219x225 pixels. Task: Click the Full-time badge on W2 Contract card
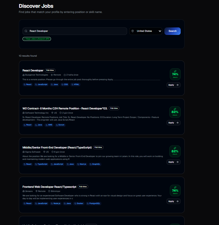(114, 108)
